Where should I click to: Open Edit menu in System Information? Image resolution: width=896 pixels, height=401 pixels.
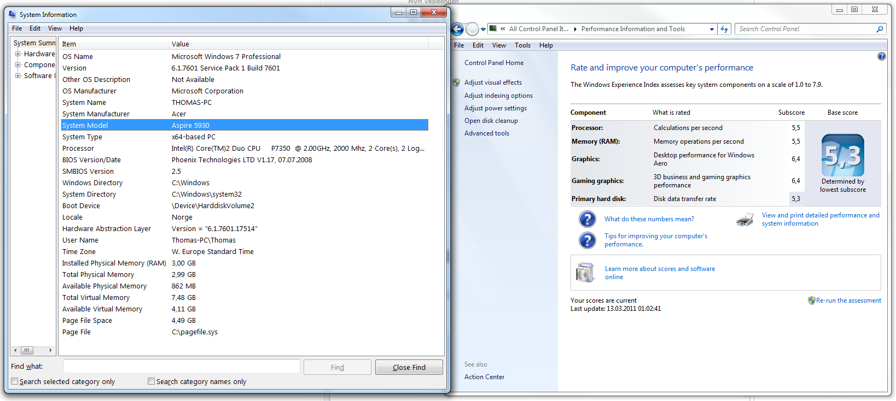tap(35, 28)
